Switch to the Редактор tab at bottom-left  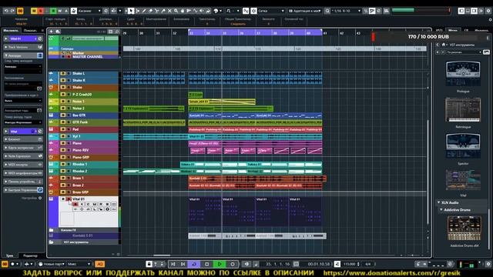30,255
